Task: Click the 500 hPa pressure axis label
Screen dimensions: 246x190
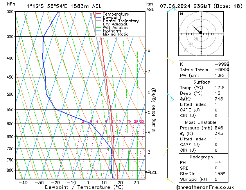Action: tap(11, 94)
